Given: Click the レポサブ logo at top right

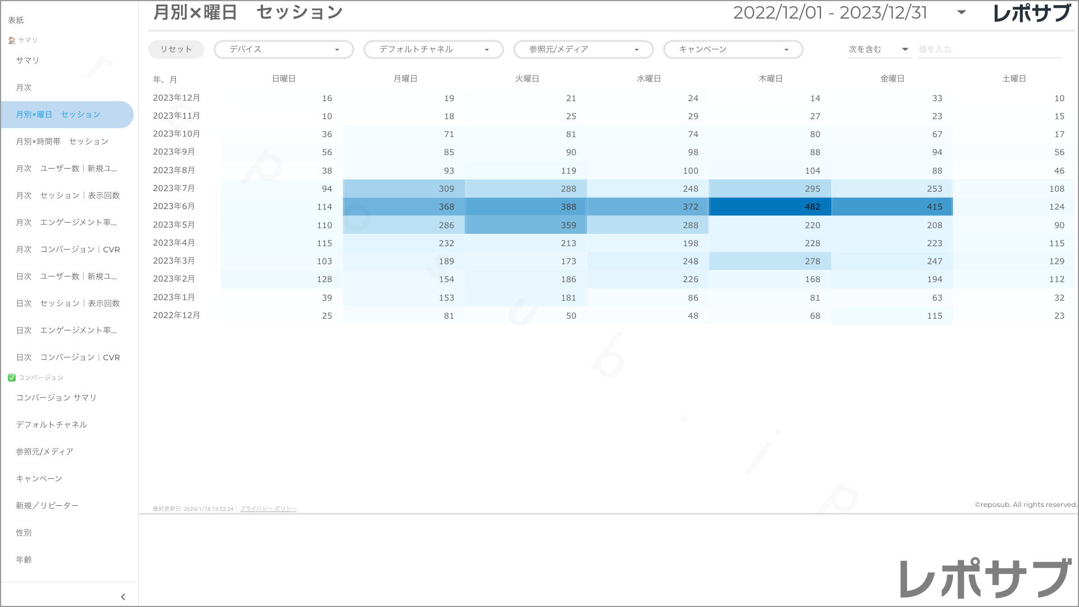Looking at the screenshot, I should coord(1032,13).
